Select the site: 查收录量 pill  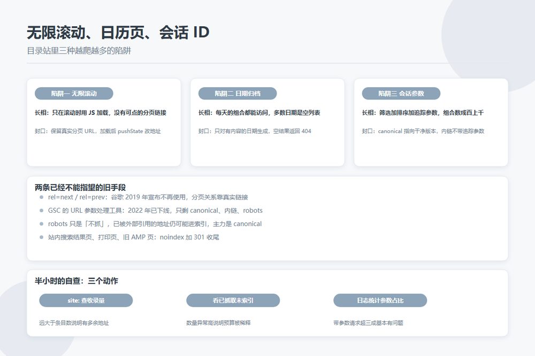[86, 300]
